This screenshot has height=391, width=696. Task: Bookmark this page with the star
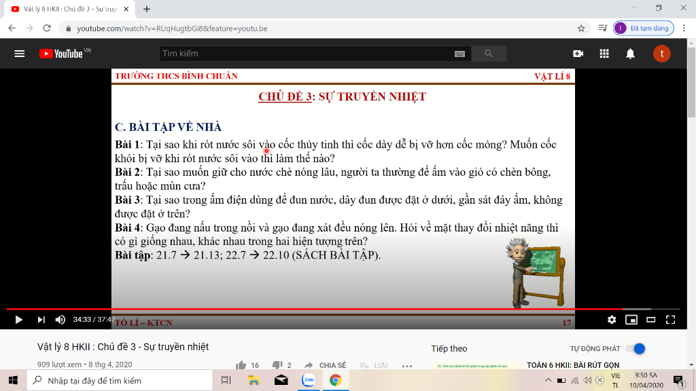coord(581,29)
